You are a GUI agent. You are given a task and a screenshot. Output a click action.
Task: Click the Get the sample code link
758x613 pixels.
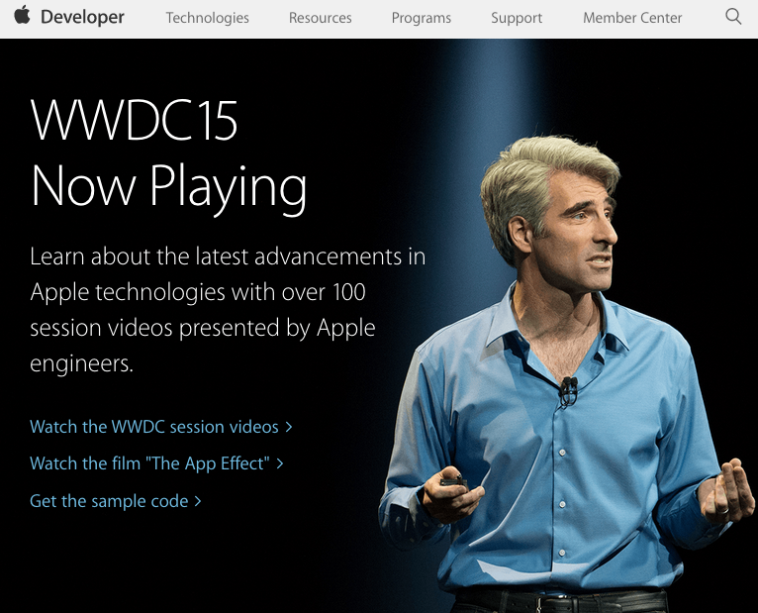point(115,501)
